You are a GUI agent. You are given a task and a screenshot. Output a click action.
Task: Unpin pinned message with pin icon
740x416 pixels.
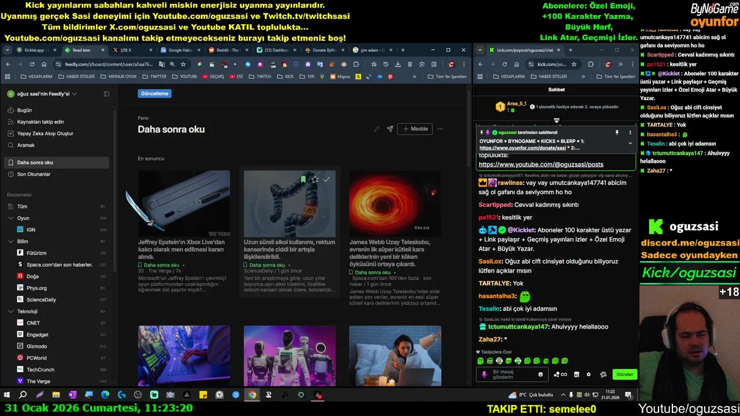pos(617,132)
